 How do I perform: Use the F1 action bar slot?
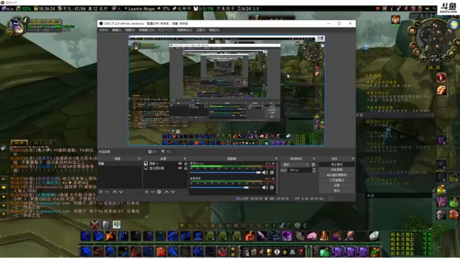[x=86, y=236]
